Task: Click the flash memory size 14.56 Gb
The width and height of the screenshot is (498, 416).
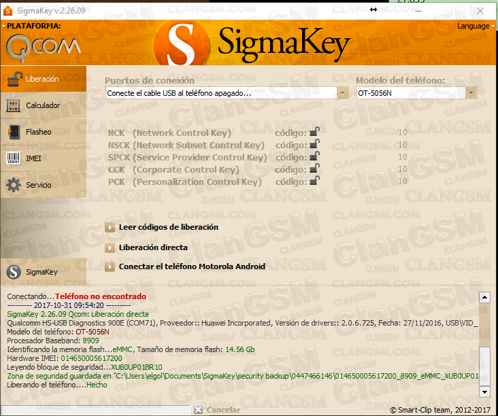Action: 240,349
